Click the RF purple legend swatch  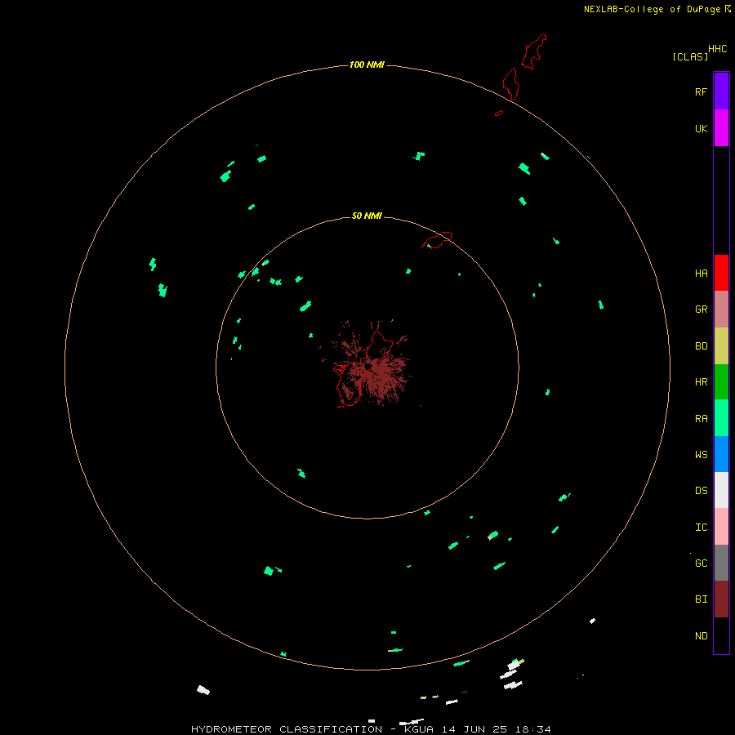[x=721, y=91]
